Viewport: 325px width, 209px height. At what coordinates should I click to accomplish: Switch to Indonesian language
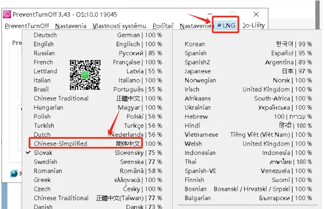pyautogui.click(x=248, y=153)
